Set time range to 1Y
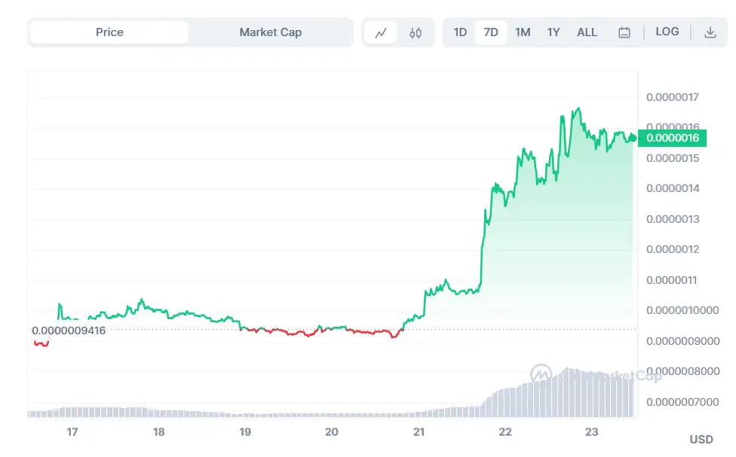736x457 pixels. pyautogui.click(x=554, y=32)
